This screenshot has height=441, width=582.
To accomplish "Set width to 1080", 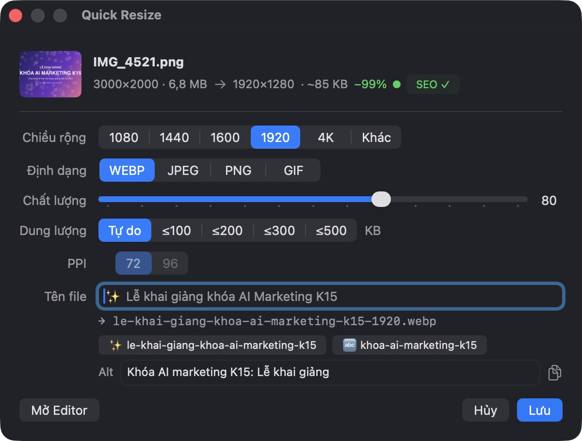I will coord(124,138).
